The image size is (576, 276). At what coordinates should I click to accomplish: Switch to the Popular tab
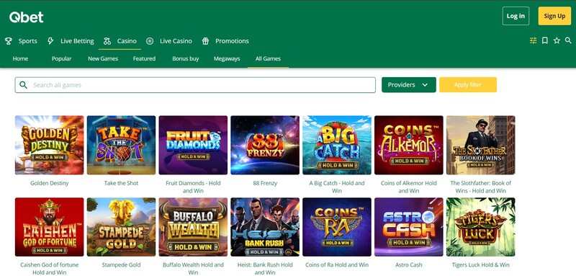point(62,58)
